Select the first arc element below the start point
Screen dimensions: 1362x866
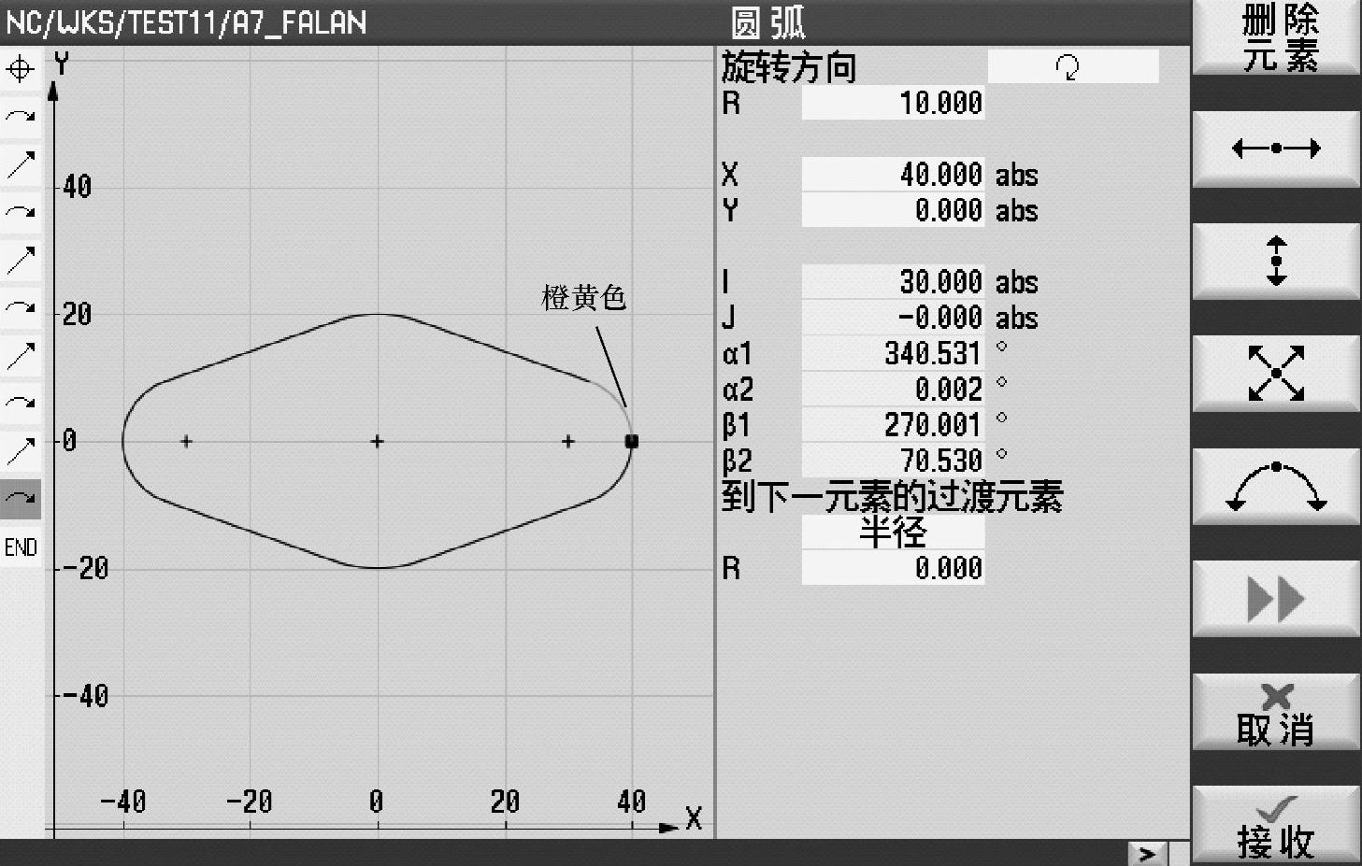pyautogui.click(x=21, y=117)
